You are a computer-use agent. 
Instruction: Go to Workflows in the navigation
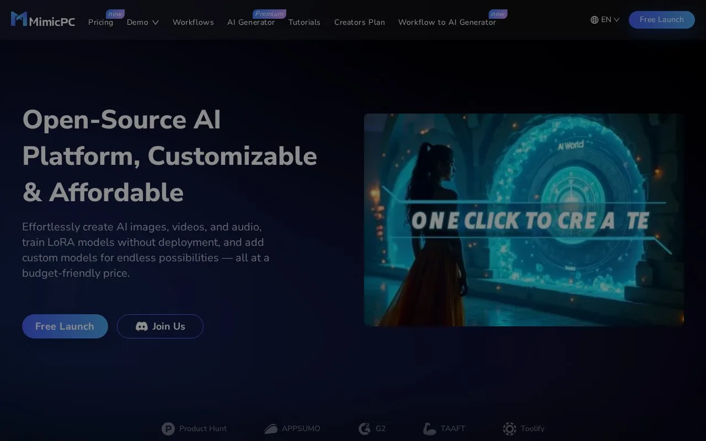pos(193,22)
